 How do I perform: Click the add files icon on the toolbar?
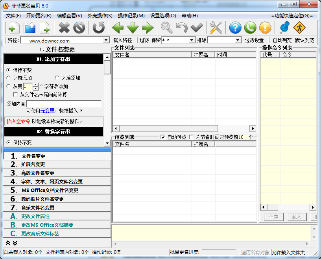point(13,28)
